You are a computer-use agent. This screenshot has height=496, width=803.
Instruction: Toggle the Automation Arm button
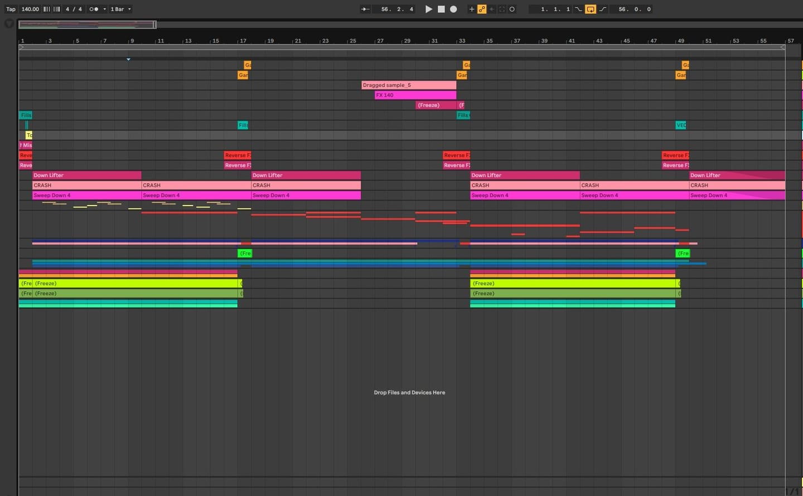tap(482, 9)
